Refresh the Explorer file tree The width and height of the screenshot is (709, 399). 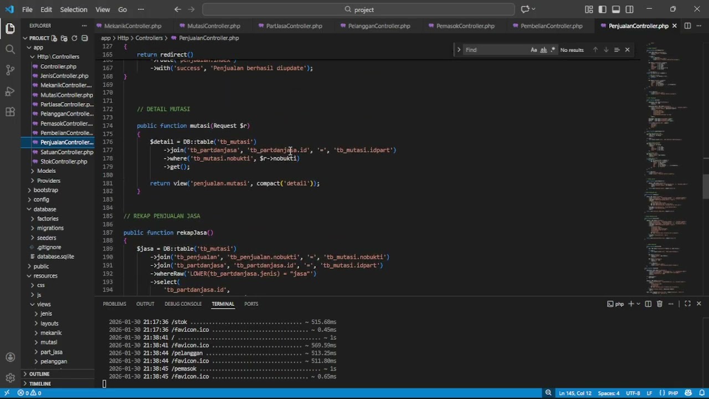74,38
